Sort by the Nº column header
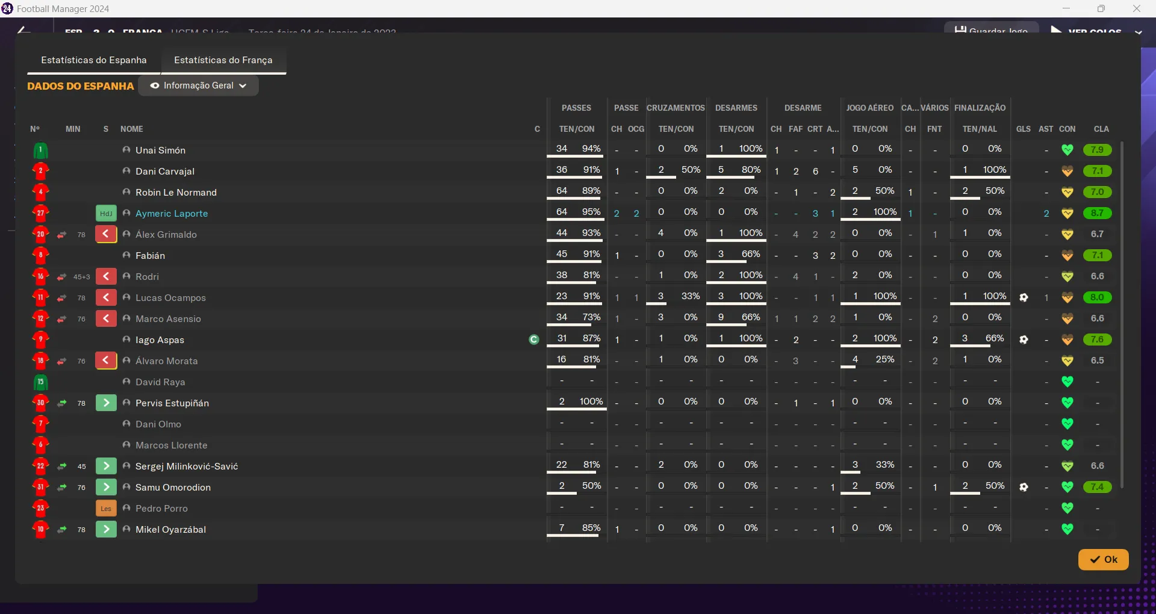The width and height of the screenshot is (1156, 614). pos(35,129)
